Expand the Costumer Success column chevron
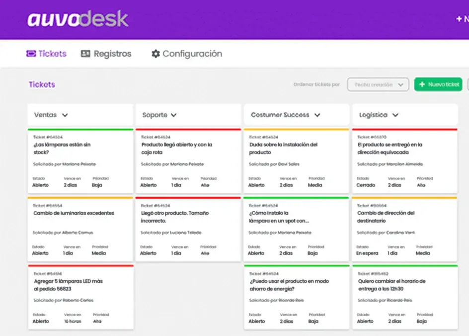Image resolution: width=469 pixels, height=336 pixels. [317, 115]
